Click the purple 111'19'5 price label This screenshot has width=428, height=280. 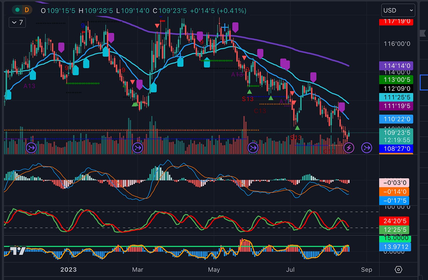point(396,106)
